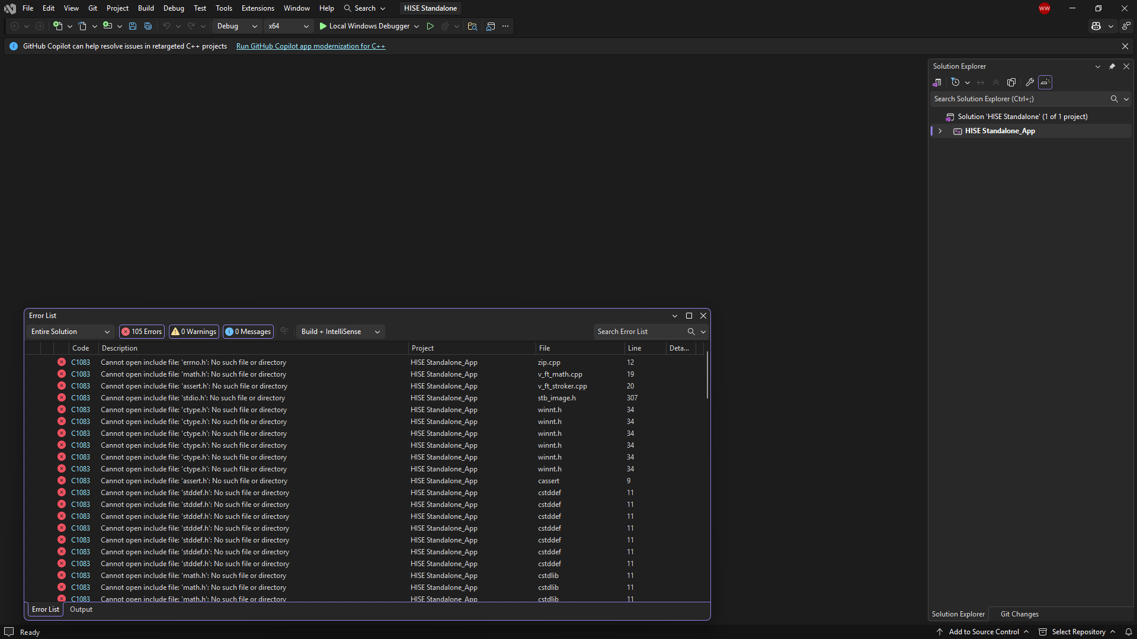Click the pending changes filter clock icon
Image resolution: width=1137 pixels, height=639 pixels.
tap(955, 82)
